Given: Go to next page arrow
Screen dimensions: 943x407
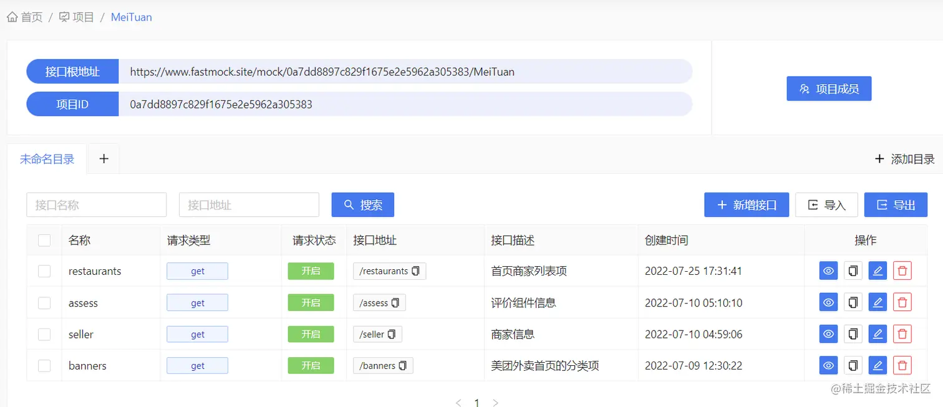Looking at the screenshot, I should pyautogui.click(x=496, y=403).
